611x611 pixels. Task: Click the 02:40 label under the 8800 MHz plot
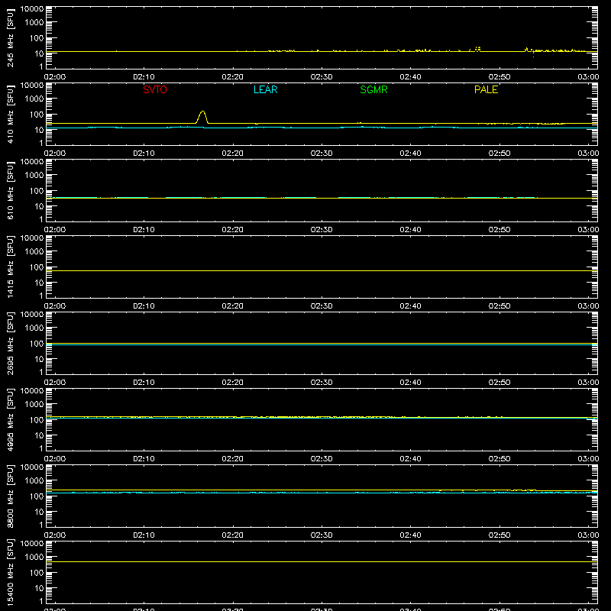pos(410,535)
